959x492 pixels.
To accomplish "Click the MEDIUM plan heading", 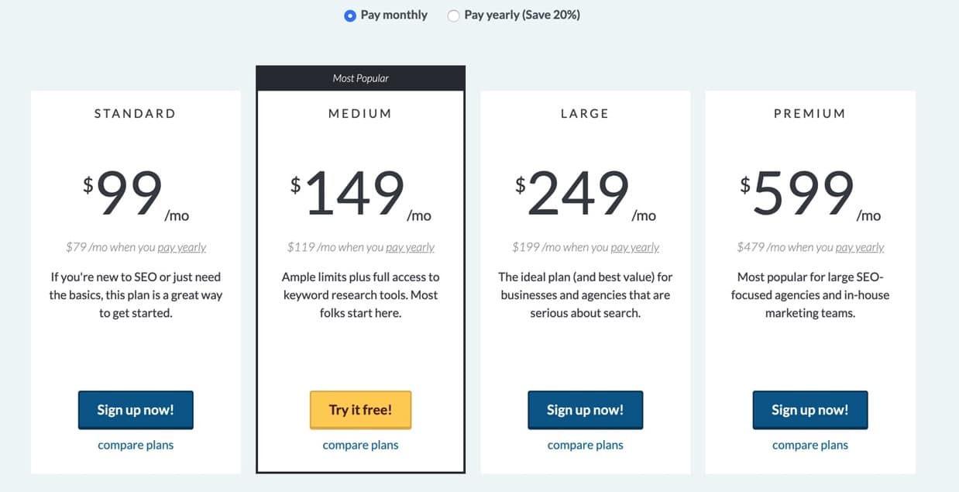I will [x=360, y=113].
